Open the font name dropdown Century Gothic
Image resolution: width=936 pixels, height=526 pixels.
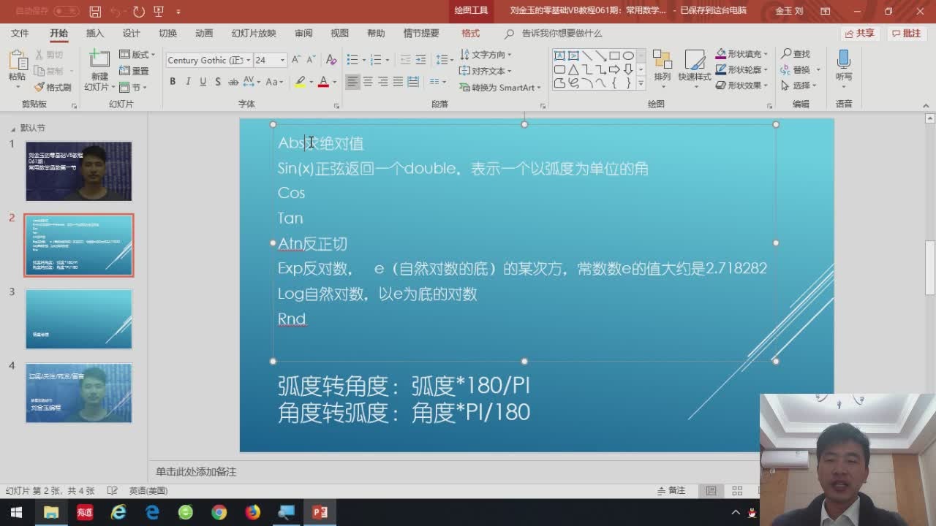pyautogui.click(x=248, y=60)
